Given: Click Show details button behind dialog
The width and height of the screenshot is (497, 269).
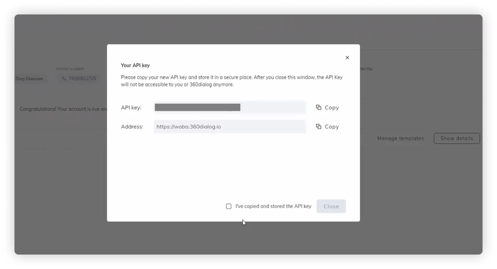Looking at the screenshot, I should point(457,138).
